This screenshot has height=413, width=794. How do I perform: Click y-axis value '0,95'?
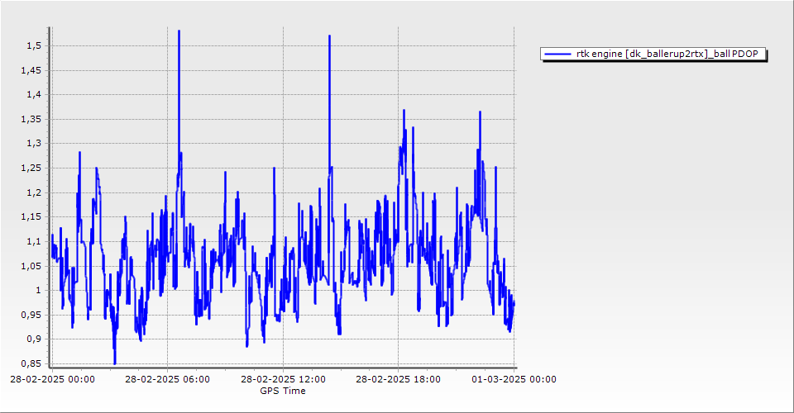[x=31, y=315]
